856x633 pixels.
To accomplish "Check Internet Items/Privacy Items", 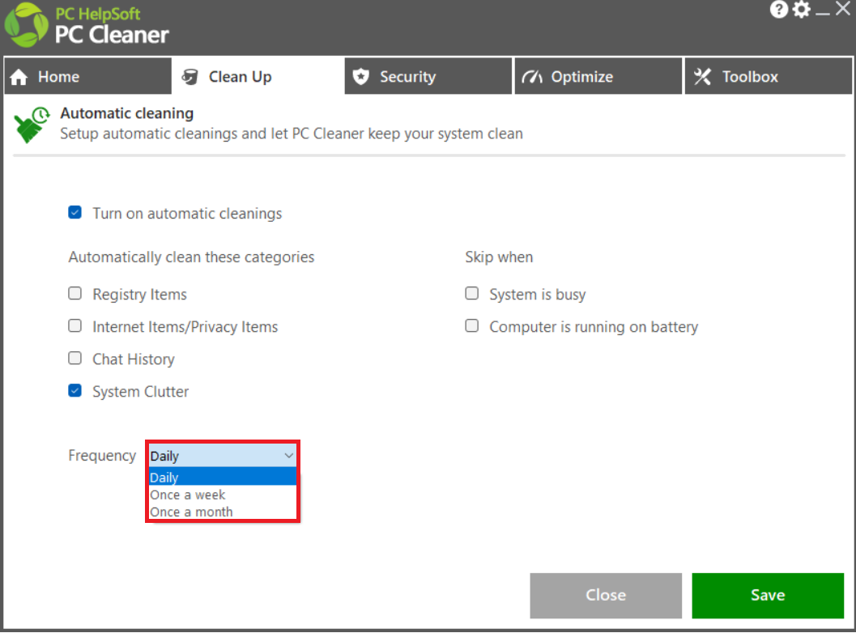I will click(75, 325).
